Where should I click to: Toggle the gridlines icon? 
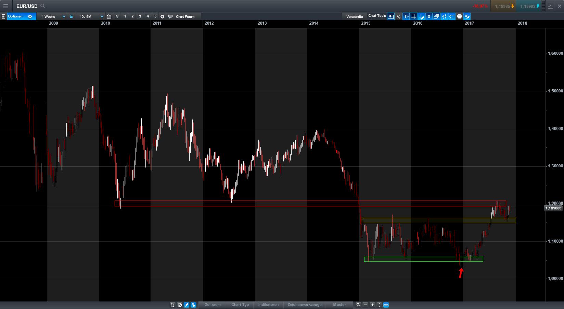point(413,16)
